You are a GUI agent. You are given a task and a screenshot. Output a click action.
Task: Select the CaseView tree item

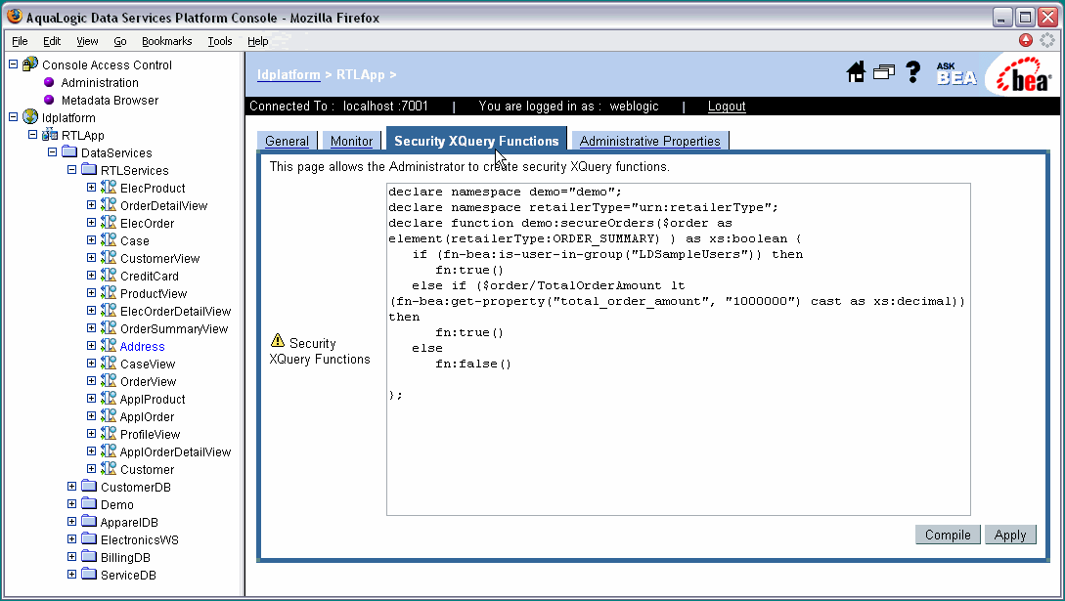(x=148, y=365)
